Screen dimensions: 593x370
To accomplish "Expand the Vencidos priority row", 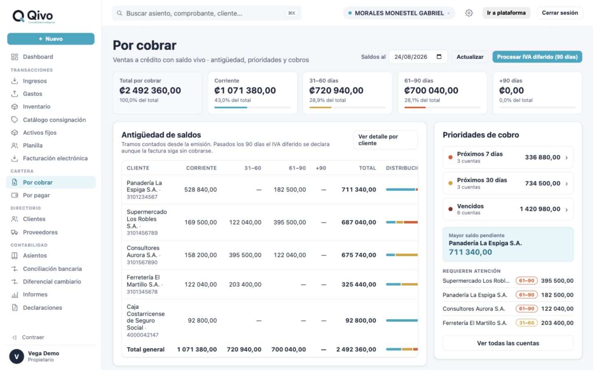I will coord(508,209).
